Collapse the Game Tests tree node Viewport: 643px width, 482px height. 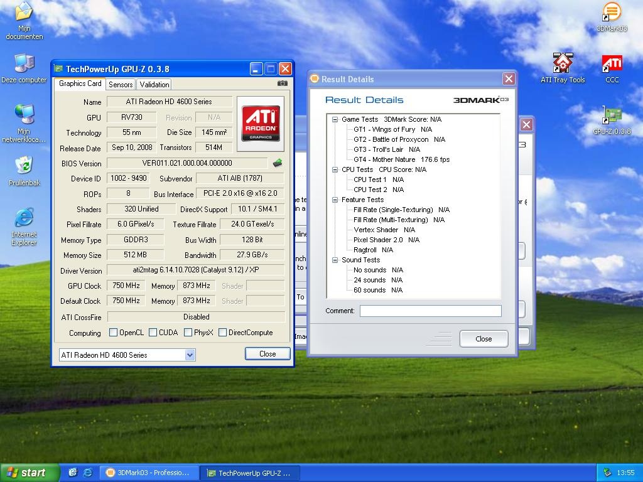coord(335,119)
